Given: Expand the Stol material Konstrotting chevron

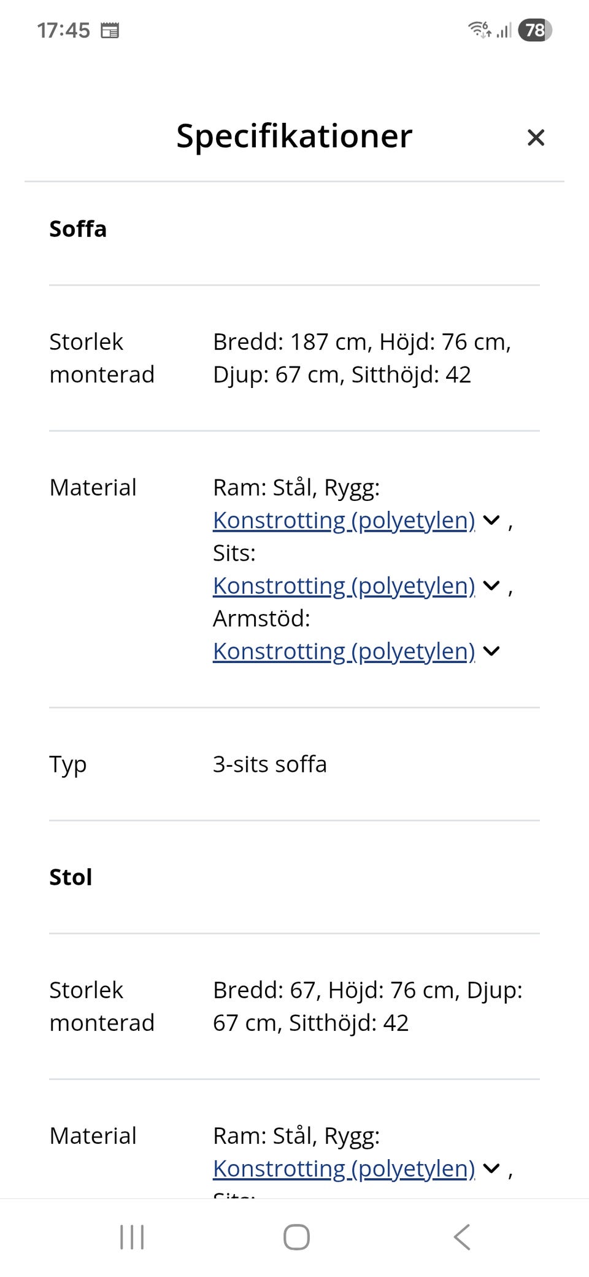Looking at the screenshot, I should 491,1169.
